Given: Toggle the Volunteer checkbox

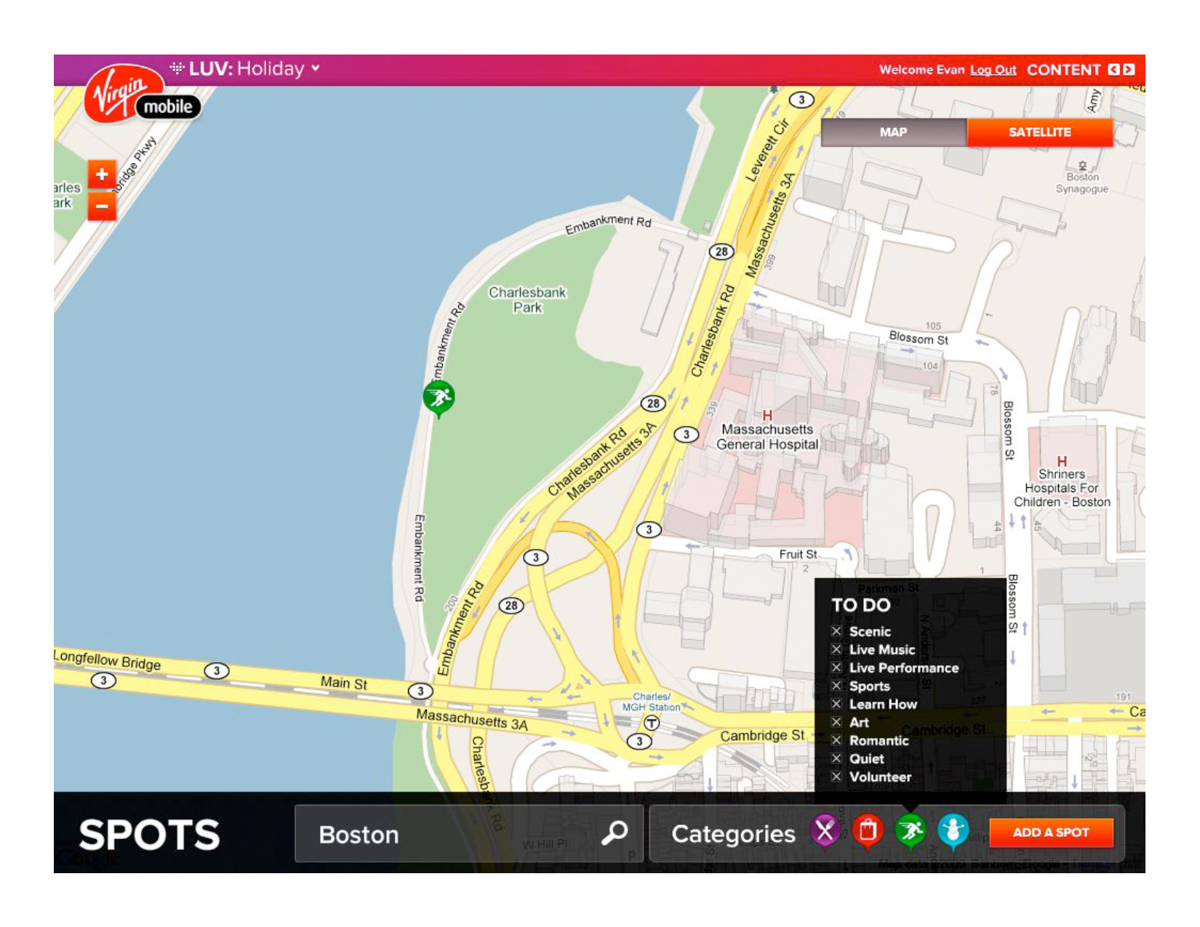Looking at the screenshot, I should coord(836,776).
